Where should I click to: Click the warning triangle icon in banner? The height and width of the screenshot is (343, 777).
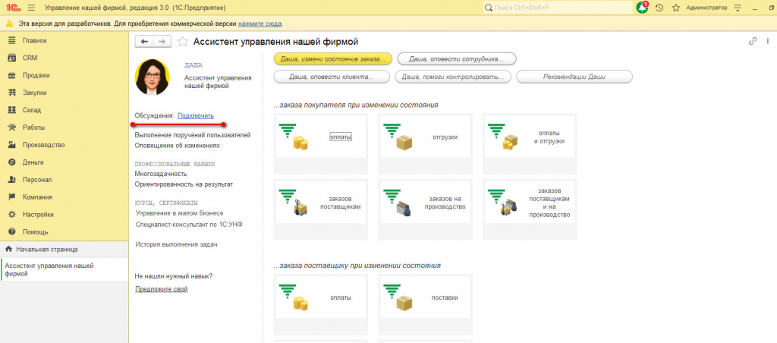tap(10, 24)
